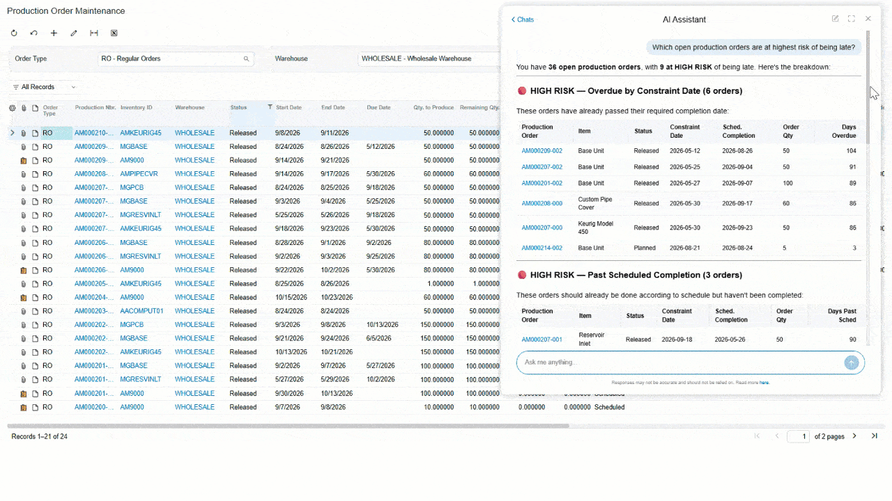The width and height of the screenshot is (892, 501).
Task: Start a new chat in AI Assistant
Action: click(x=835, y=19)
